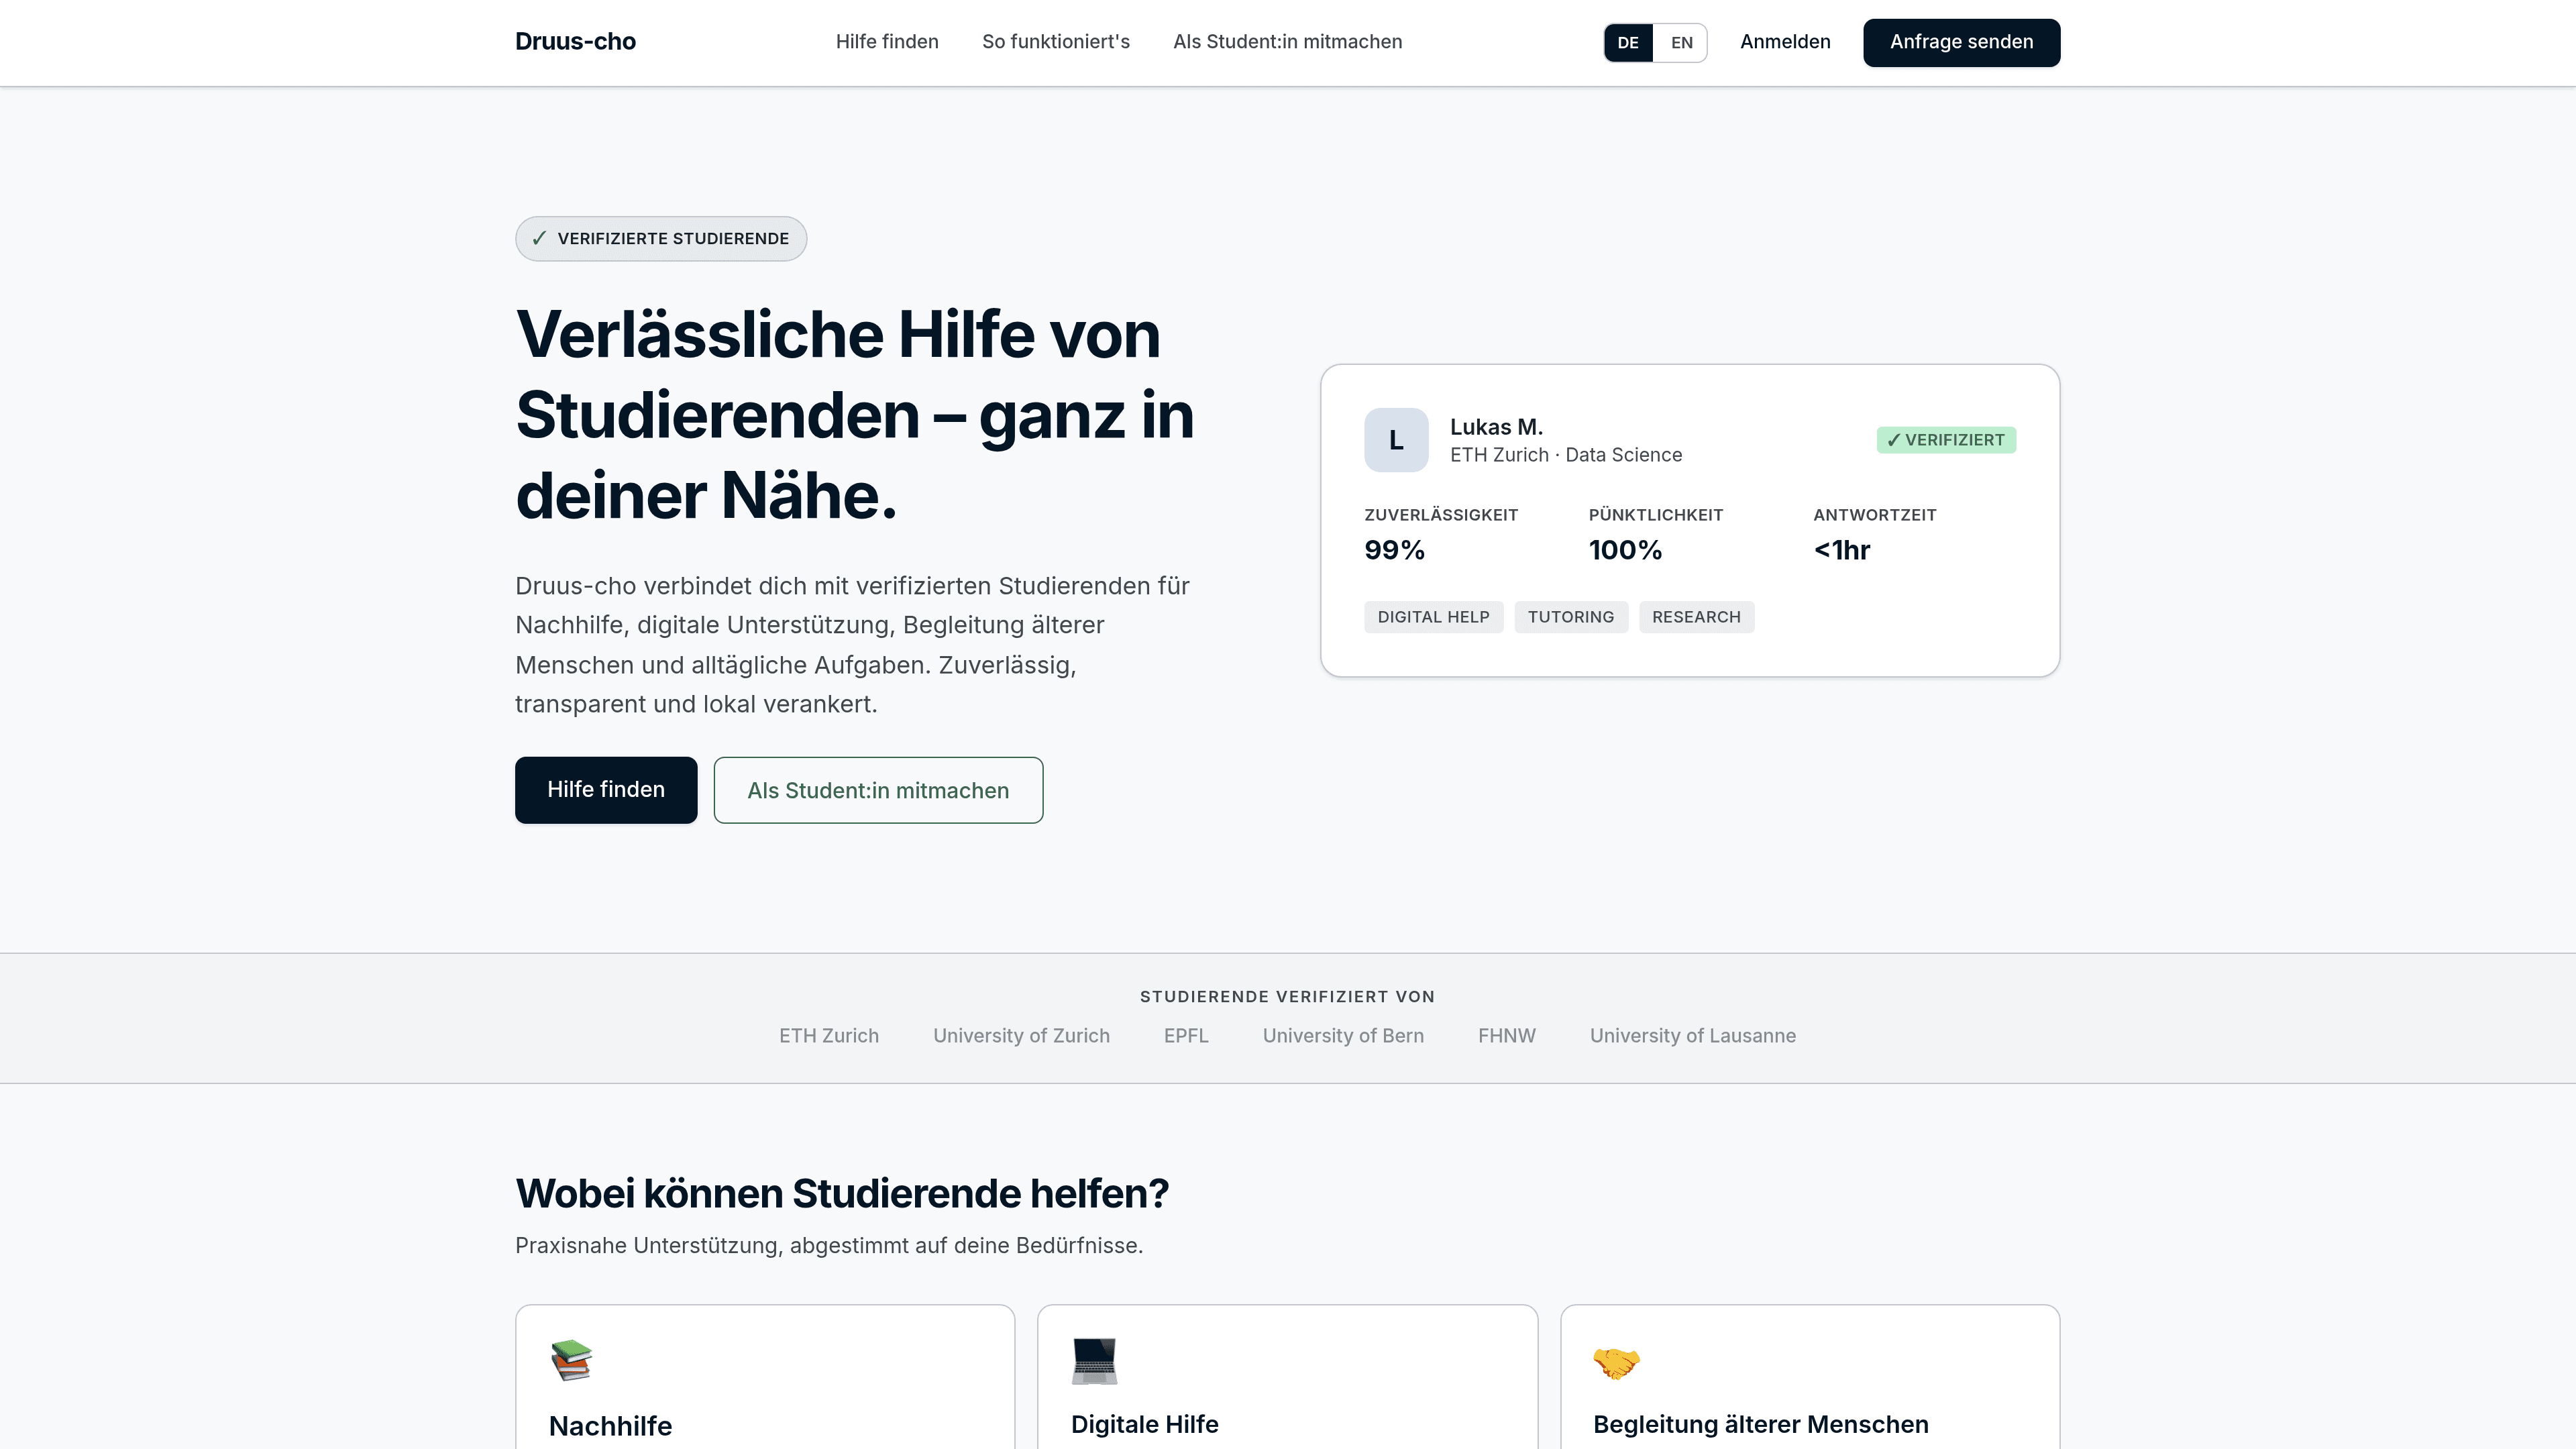The height and width of the screenshot is (1449, 2576).
Task: Click the green Verifiziert badge
Action: (x=1946, y=440)
